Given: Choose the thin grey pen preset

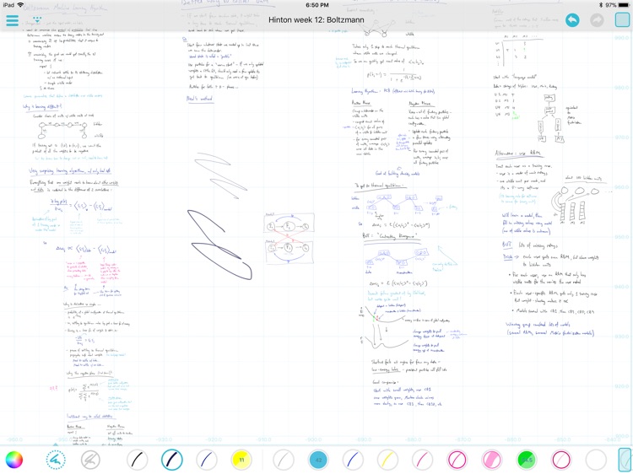Looking at the screenshot, I should [x=284, y=460].
